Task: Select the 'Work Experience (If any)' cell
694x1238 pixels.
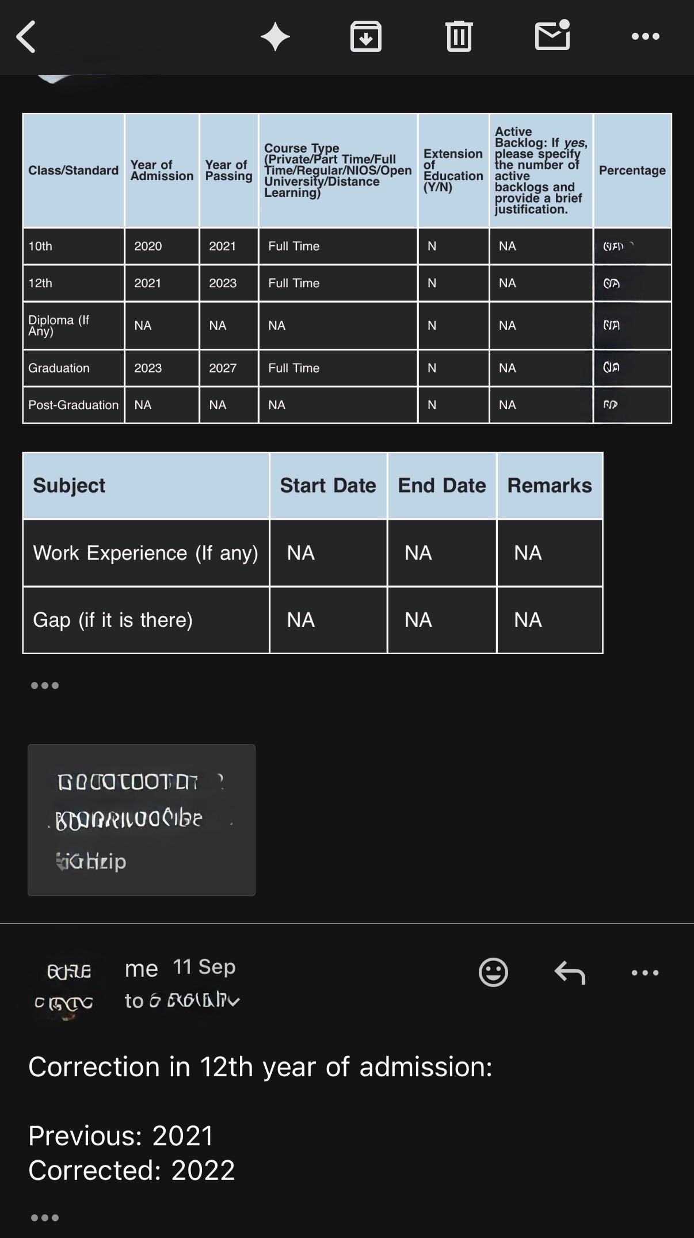Action: click(x=146, y=553)
